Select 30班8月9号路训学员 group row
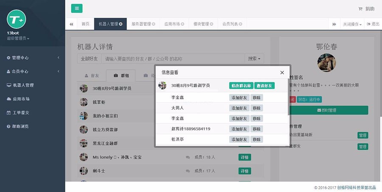382x192 pixels. (116, 88)
